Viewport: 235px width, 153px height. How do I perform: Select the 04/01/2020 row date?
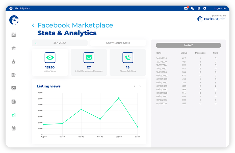click(x=162, y=93)
